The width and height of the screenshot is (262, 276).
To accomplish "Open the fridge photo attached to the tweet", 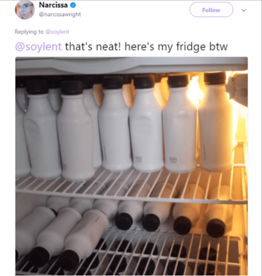I will [132, 166].
